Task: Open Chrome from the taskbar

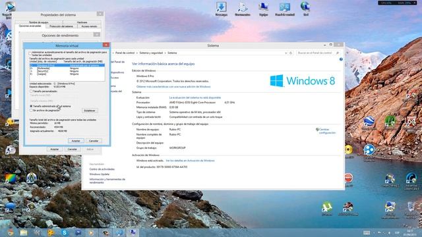Action: pyautogui.click(x=11, y=232)
